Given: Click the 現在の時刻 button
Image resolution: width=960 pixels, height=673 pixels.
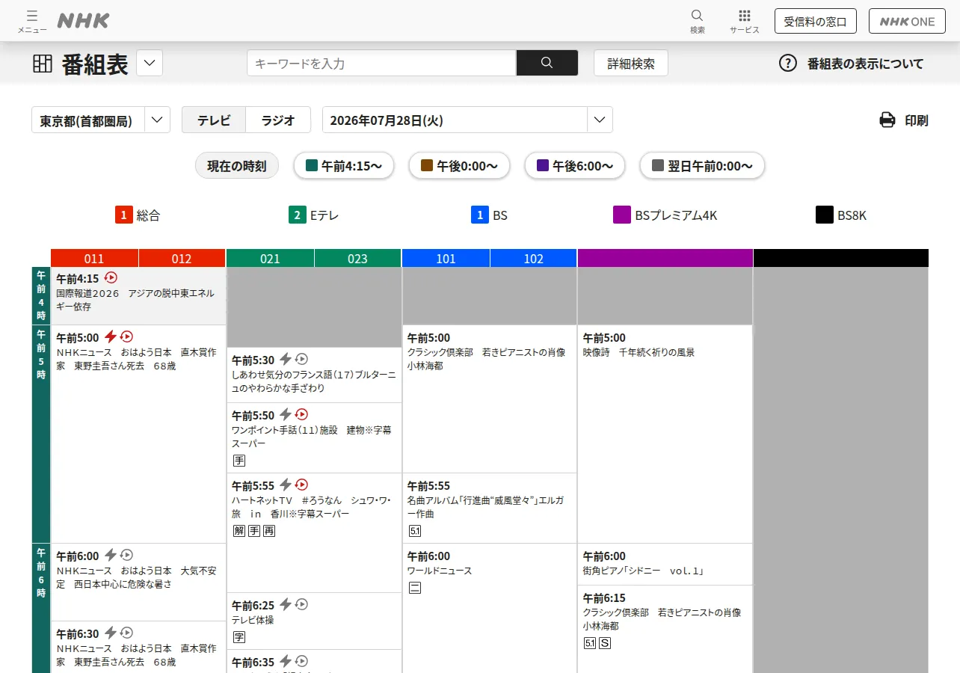Looking at the screenshot, I should (x=237, y=165).
